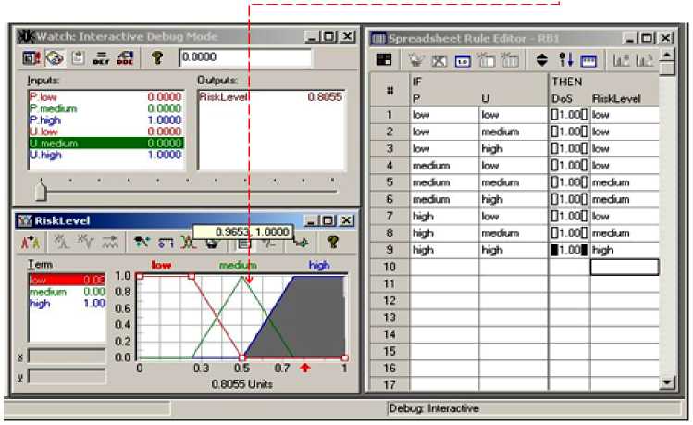Image resolution: width=693 pixels, height=425 pixels.
Task: Click the blue 1.0 DoS icon in Rule Editor
Action: tap(463, 61)
